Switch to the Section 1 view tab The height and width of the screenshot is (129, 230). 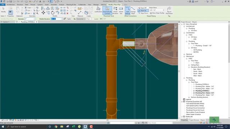click(x=6, y=22)
